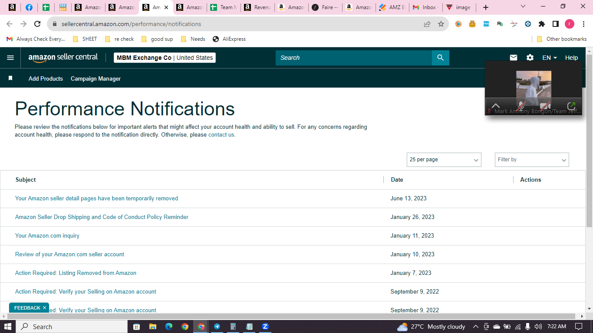Image resolution: width=593 pixels, height=333 pixels.
Task: Click the Windows taskbar Search box
Action: [71, 326]
